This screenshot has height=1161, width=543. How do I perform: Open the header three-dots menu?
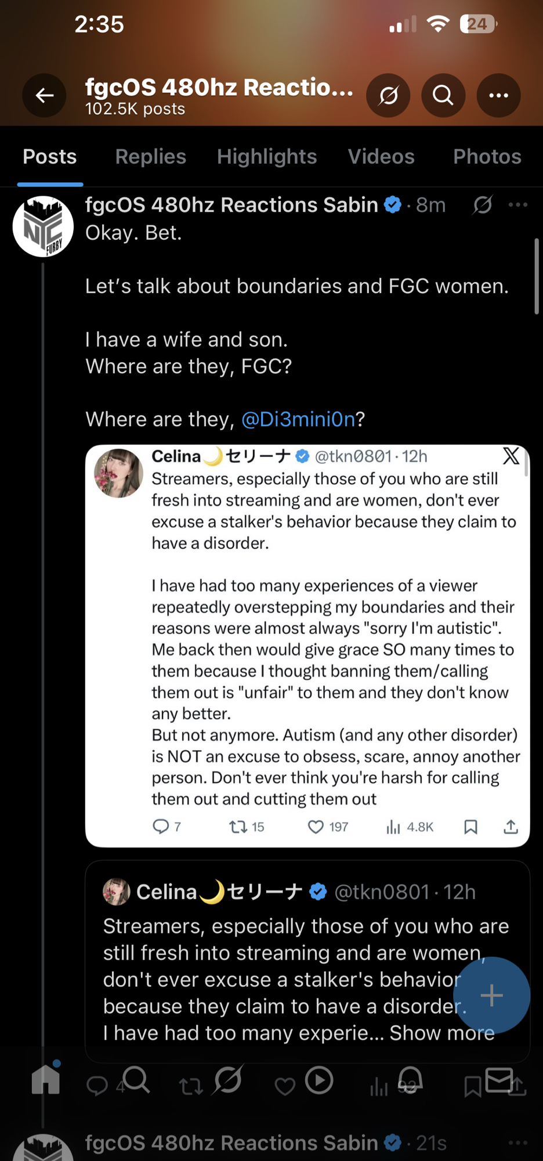coord(498,95)
